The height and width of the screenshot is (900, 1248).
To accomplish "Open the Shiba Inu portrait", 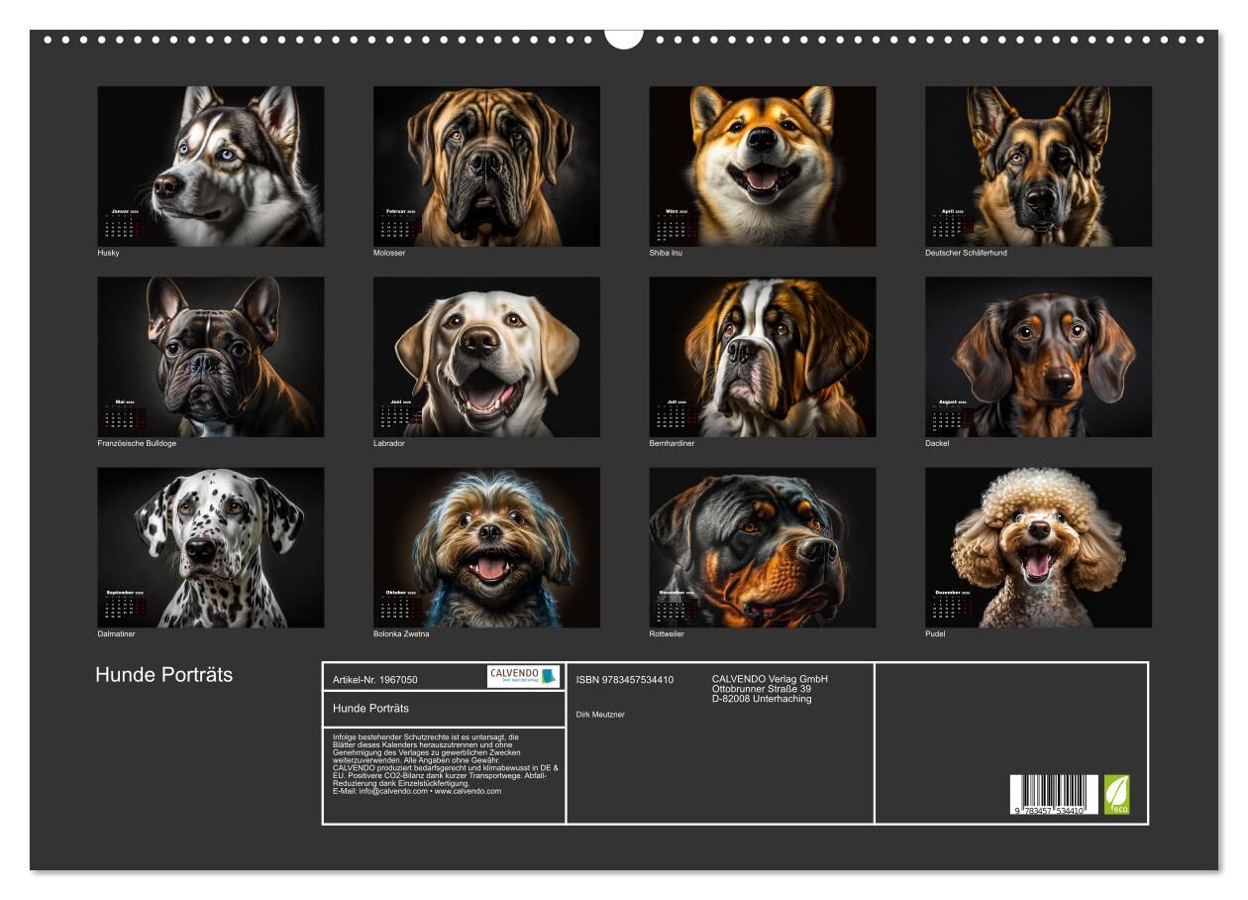I will 762,166.
